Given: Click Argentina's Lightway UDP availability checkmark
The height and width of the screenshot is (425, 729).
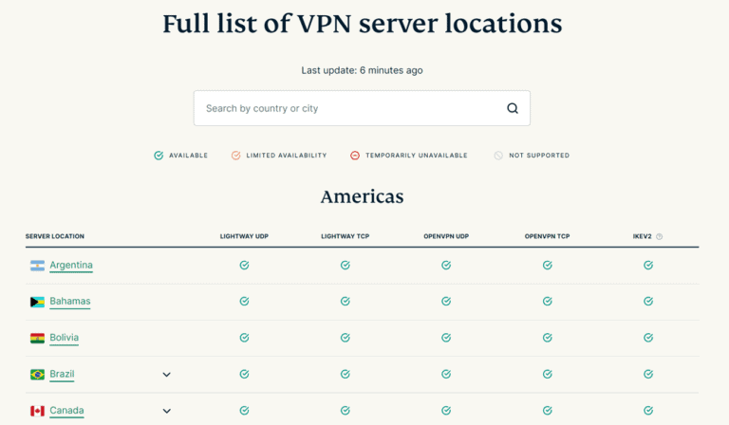Looking at the screenshot, I should [244, 266].
